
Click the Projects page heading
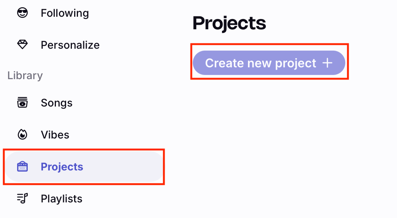[x=229, y=23]
